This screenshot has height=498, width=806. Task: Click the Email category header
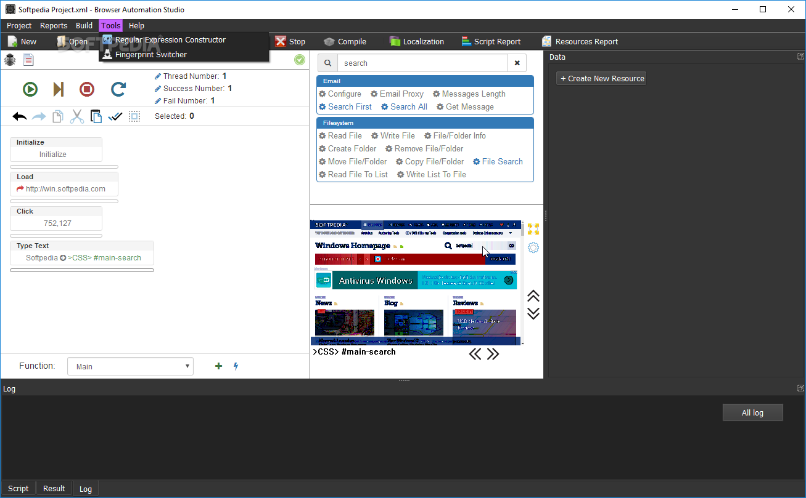425,81
